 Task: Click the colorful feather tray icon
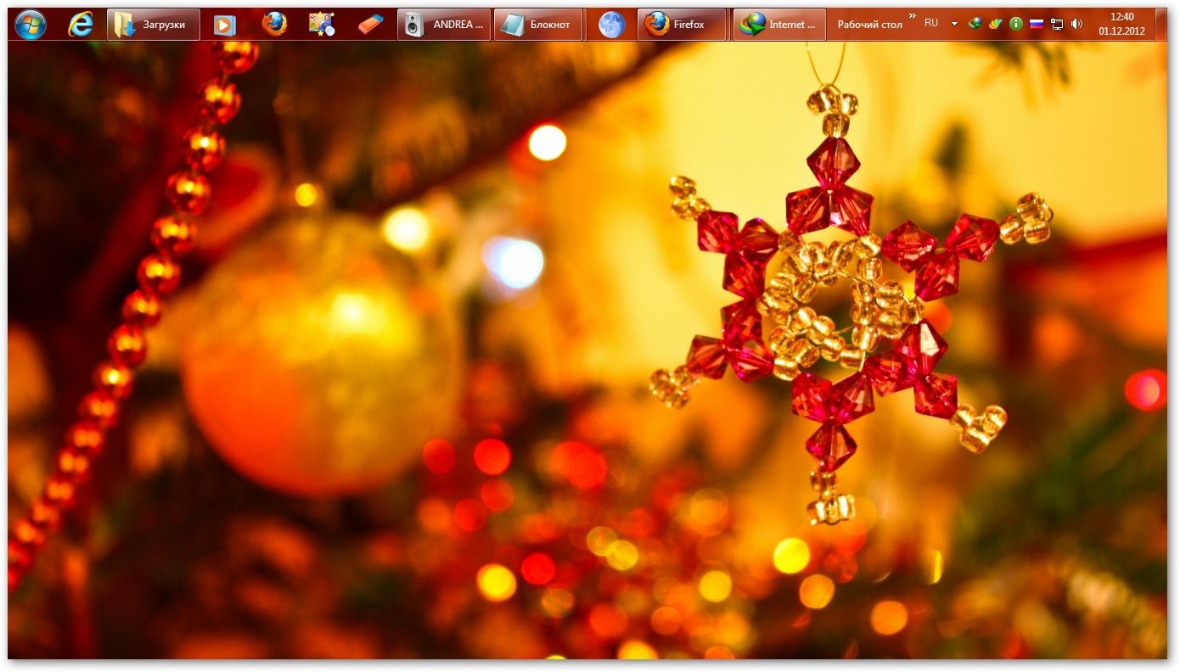tap(996, 24)
